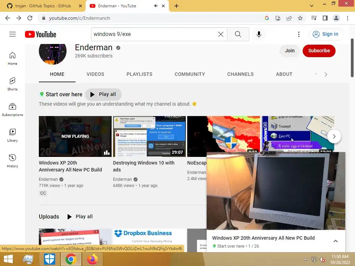Bookmark this page with the star
Viewport: 355px width, 266px height.
click(x=300, y=18)
